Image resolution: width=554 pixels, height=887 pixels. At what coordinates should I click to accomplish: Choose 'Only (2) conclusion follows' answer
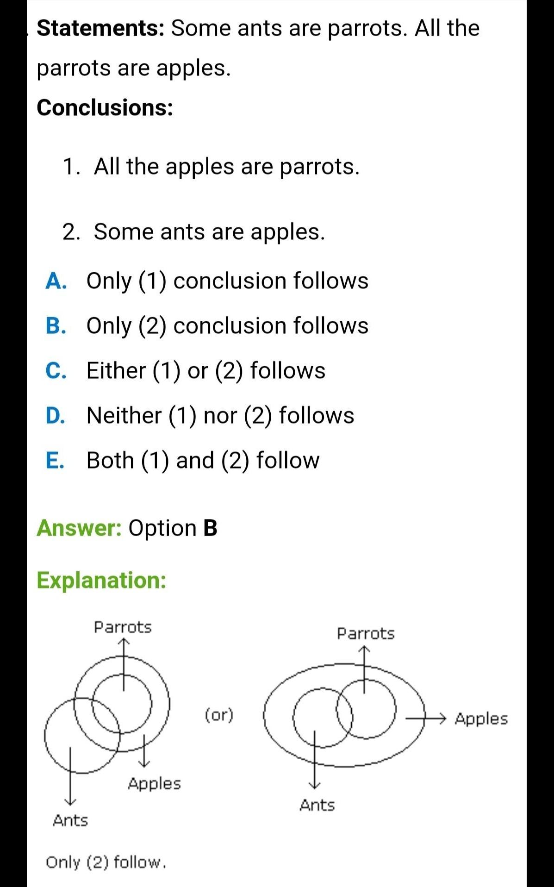point(227,326)
